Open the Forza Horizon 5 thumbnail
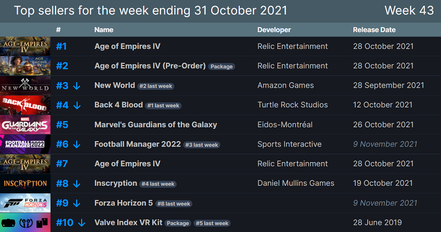The width and height of the screenshot is (441, 232). (x=25, y=203)
